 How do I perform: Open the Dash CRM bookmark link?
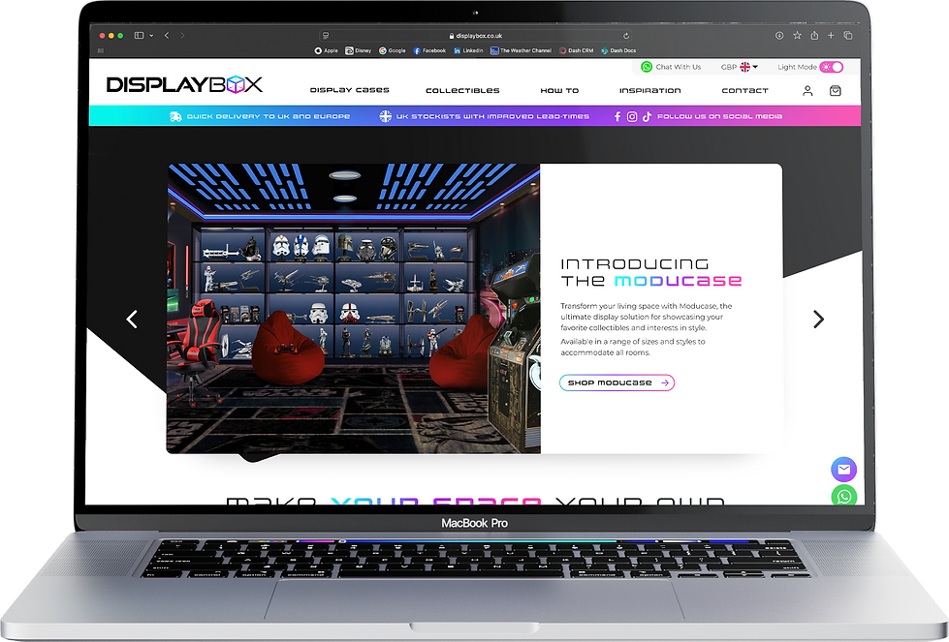(576, 49)
